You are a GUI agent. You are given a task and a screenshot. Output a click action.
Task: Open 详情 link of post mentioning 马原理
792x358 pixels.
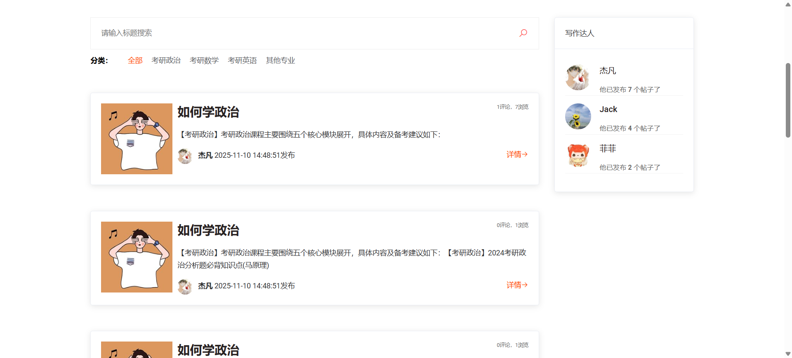point(517,285)
